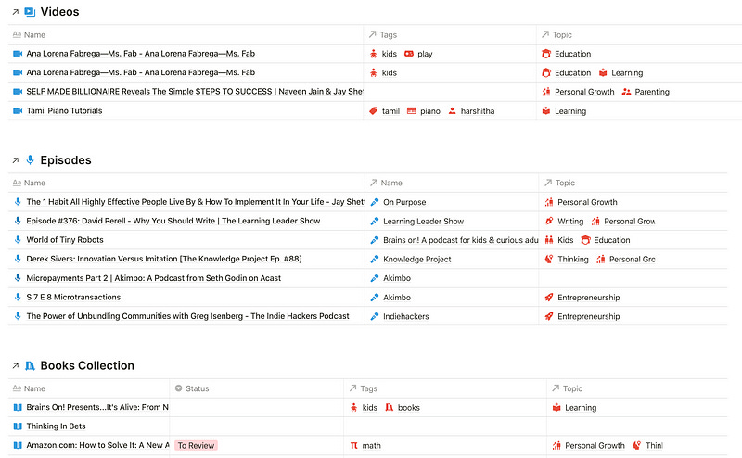742x458 pixels.
Task: Open Akimbo relation in Micropayments Part 2 row
Action: pyautogui.click(x=397, y=278)
